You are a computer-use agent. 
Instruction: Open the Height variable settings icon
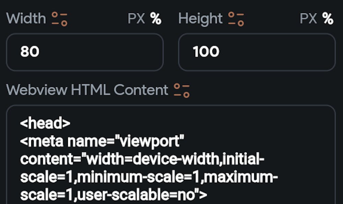(236, 19)
